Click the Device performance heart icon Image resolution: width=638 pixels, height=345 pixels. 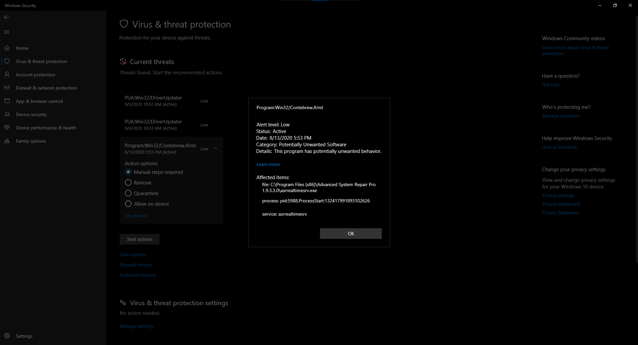pyautogui.click(x=7, y=128)
